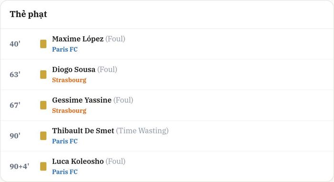Image resolution: width=334 pixels, height=182 pixels.
Task: Open Thibault De Smet player name
Action: (83, 130)
